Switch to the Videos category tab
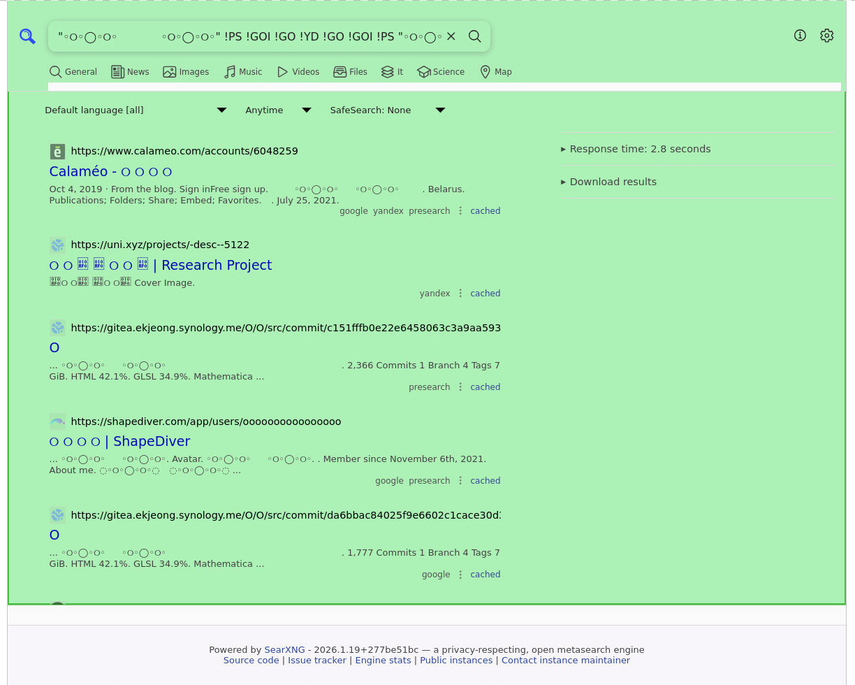 pos(298,72)
